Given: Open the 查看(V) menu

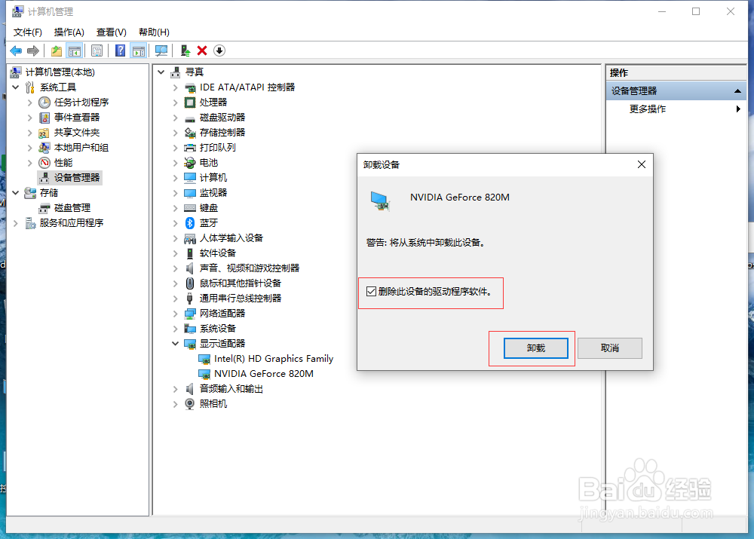Looking at the screenshot, I should [x=112, y=32].
